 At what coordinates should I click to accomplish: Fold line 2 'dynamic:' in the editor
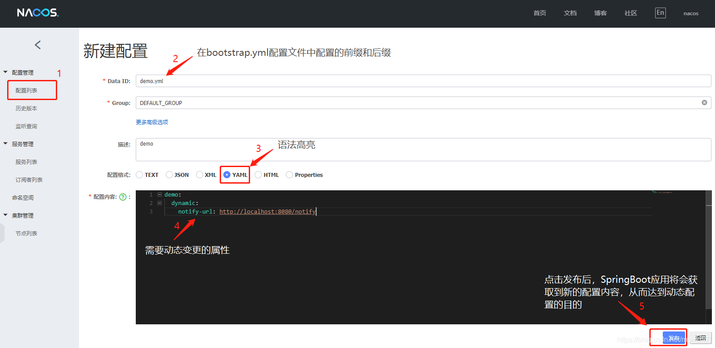[159, 203]
